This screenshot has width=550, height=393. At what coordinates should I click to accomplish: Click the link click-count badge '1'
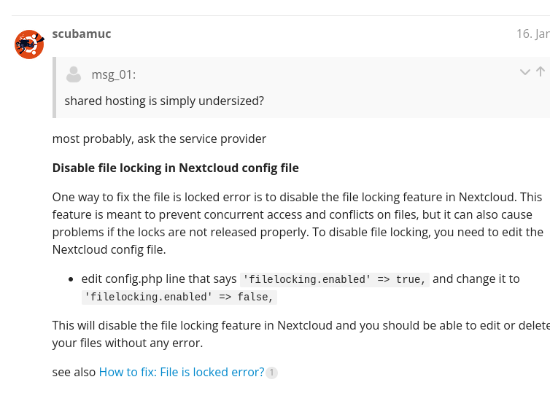coord(271,373)
